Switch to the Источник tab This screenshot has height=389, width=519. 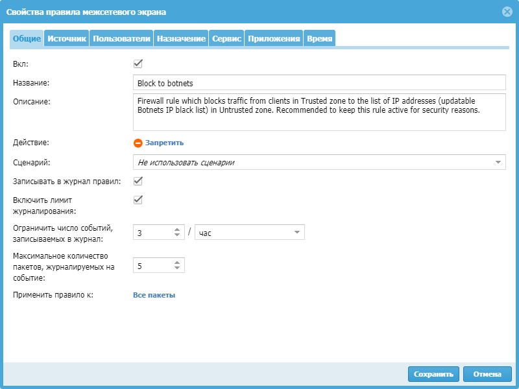(x=67, y=39)
